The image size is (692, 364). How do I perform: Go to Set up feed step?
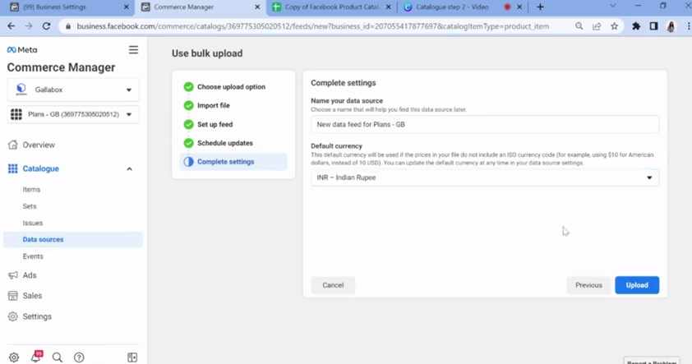click(215, 124)
